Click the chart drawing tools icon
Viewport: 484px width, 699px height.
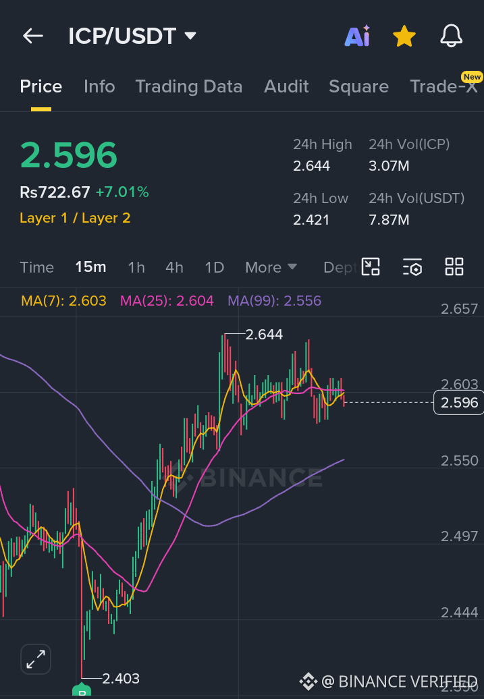(x=370, y=267)
